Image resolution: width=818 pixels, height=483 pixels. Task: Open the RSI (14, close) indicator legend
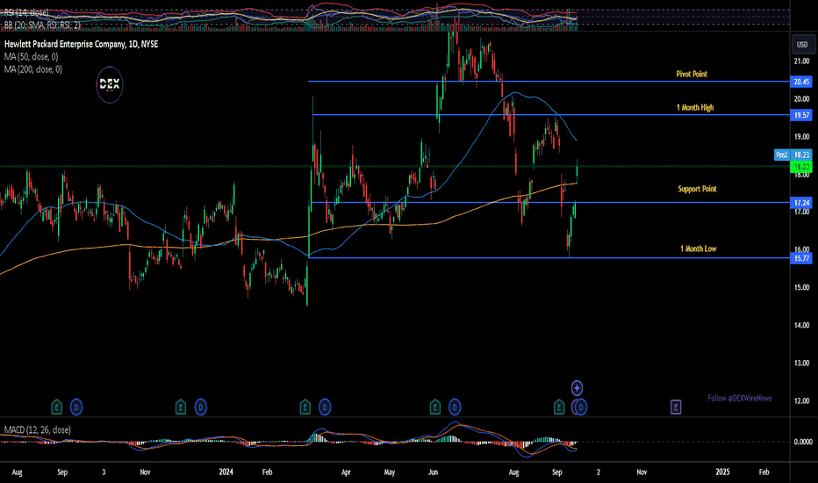26,12
